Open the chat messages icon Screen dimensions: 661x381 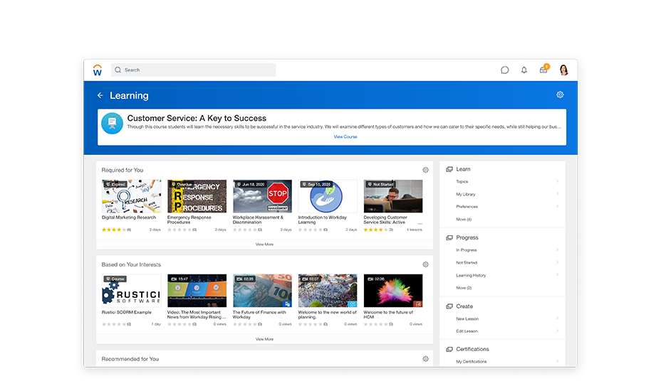pos(504,70)
